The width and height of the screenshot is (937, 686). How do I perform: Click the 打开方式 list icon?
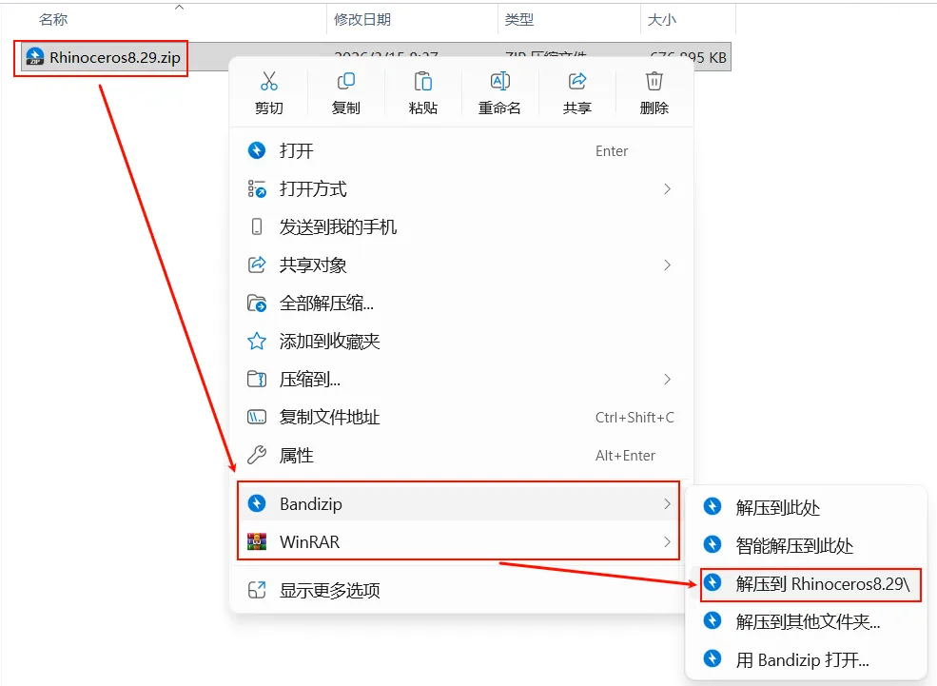(x=257, y=188)
